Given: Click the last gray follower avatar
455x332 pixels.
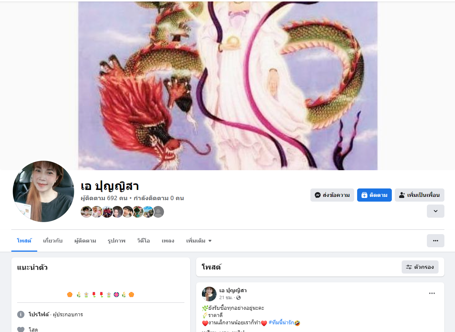Looking at the screenshot, I should tap(158, 212).
